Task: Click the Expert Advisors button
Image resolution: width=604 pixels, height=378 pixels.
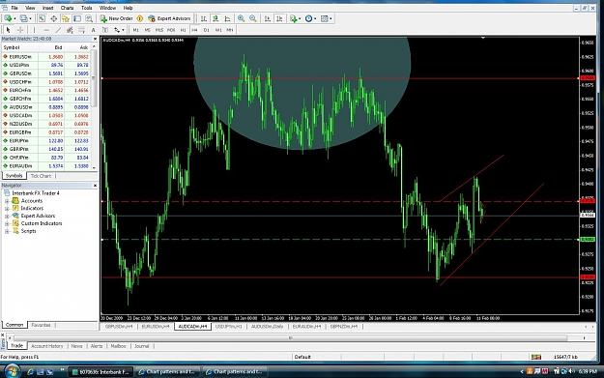Action: [169, 18]
